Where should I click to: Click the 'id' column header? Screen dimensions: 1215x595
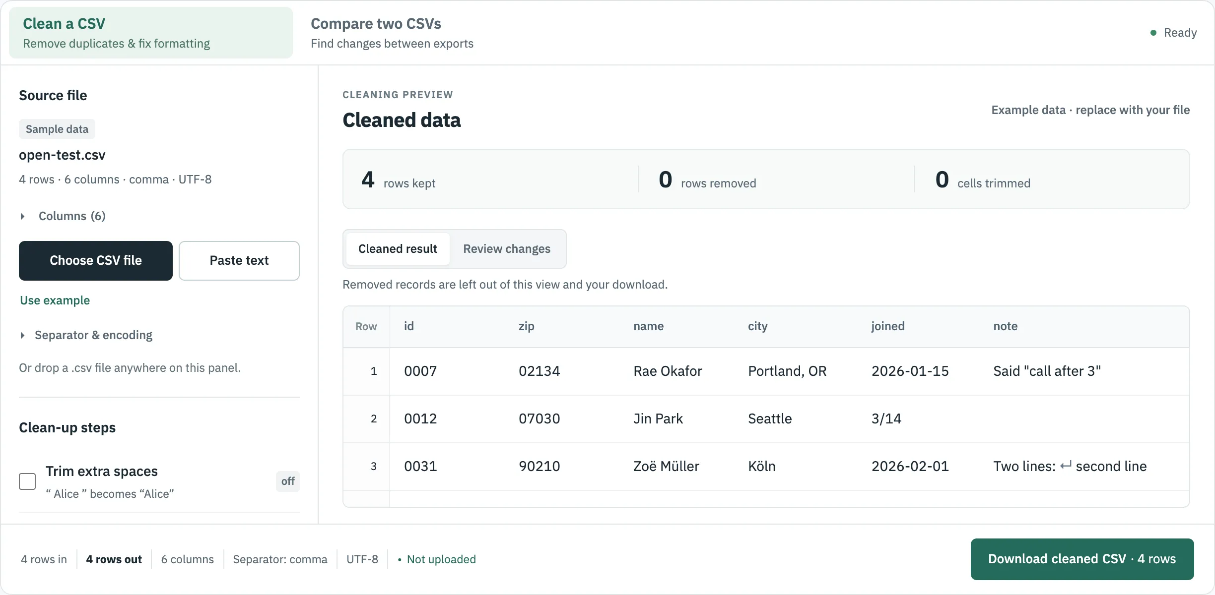(x=409, y=326)
